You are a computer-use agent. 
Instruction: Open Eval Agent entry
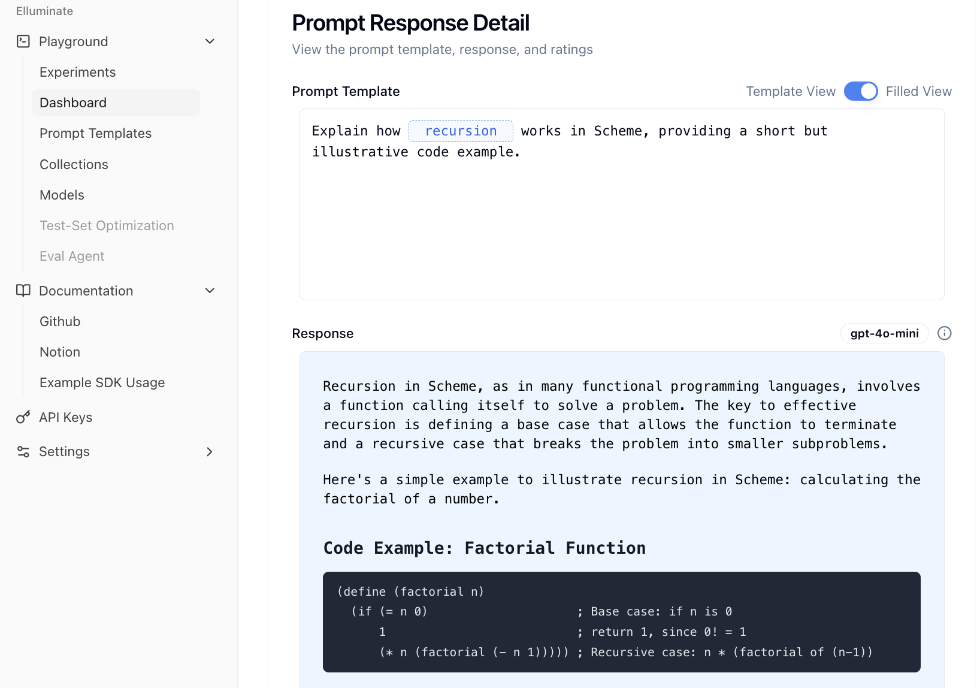click(x=72, y=256)
